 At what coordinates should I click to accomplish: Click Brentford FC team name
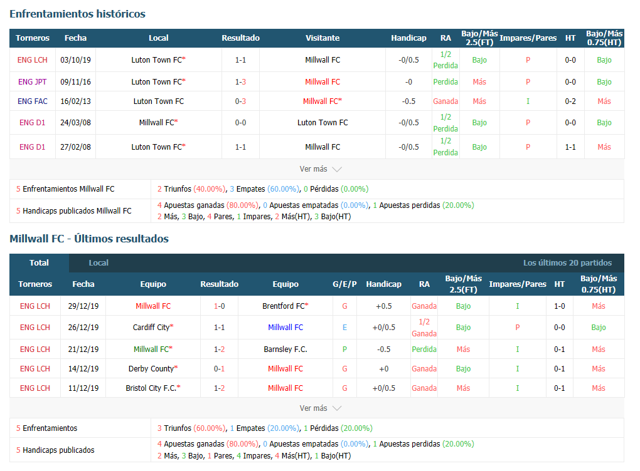tap(283, 306)
